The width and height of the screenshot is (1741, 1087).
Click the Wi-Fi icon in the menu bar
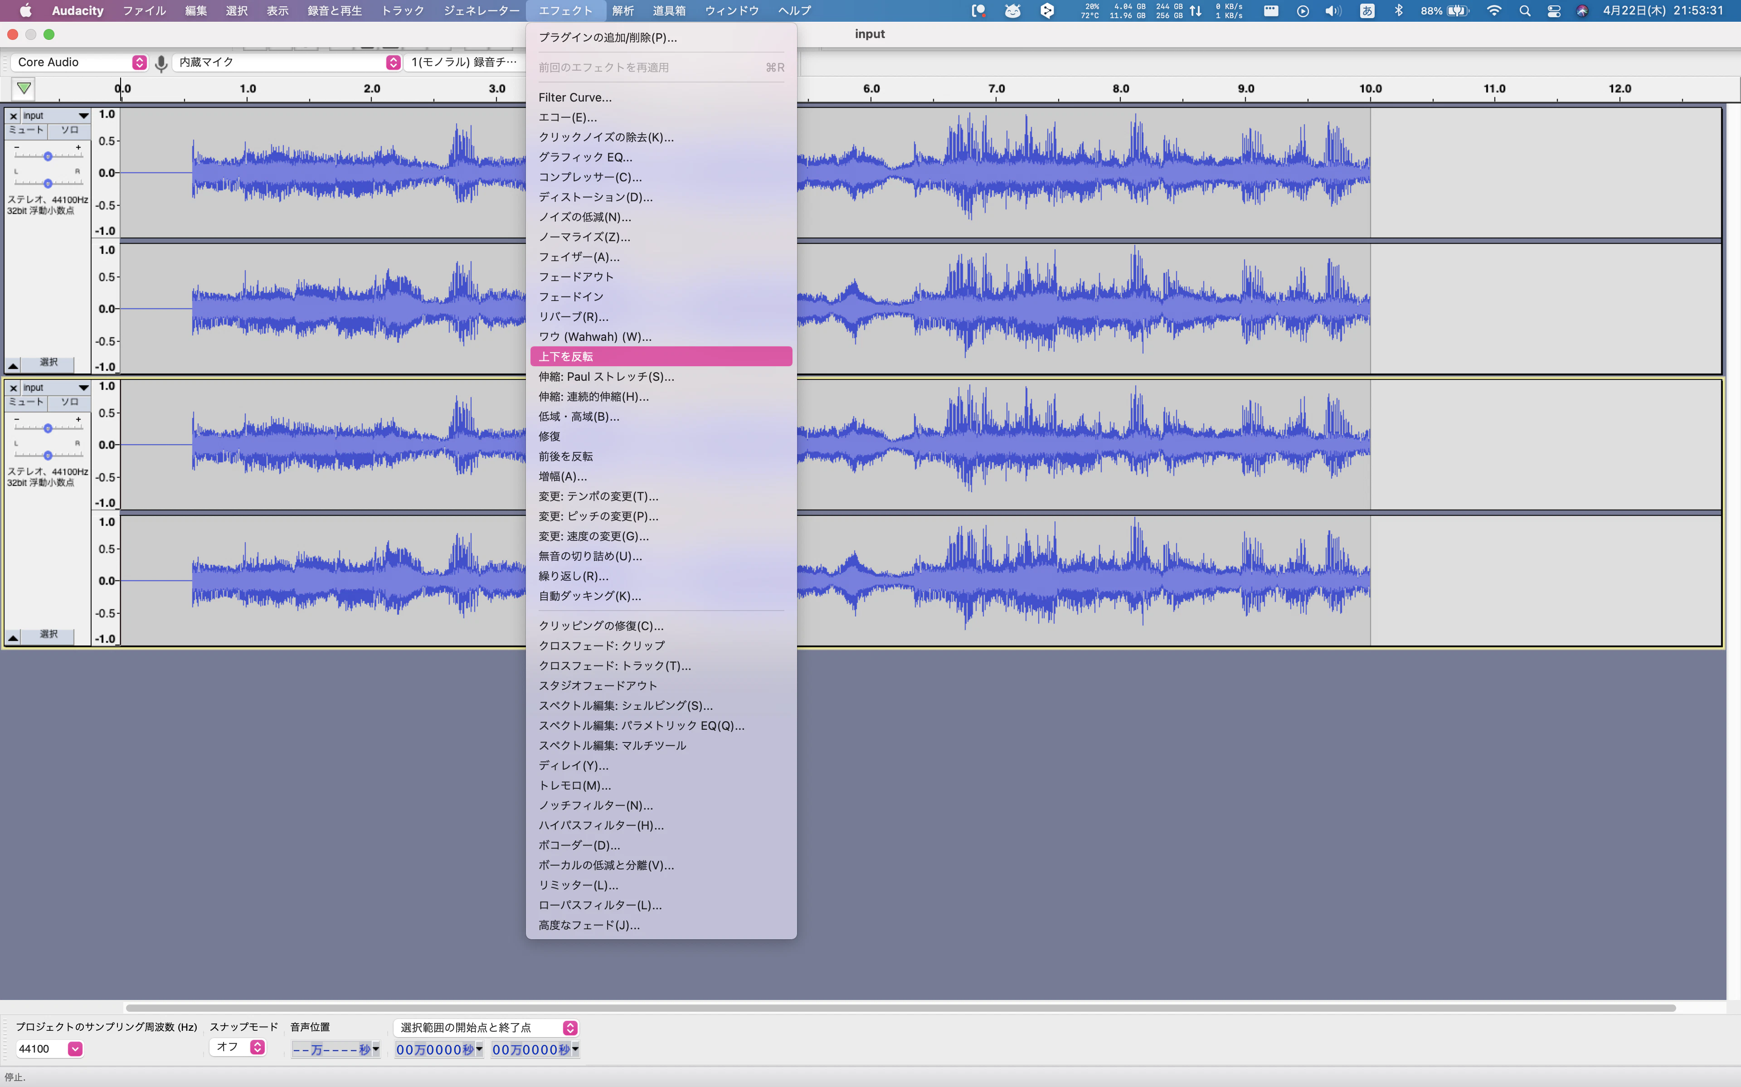[1494, 11]
